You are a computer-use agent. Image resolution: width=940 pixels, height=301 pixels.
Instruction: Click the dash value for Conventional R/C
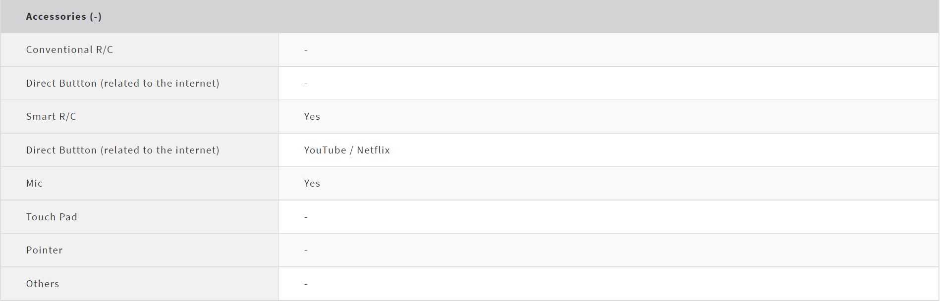(x=306, y=50)
